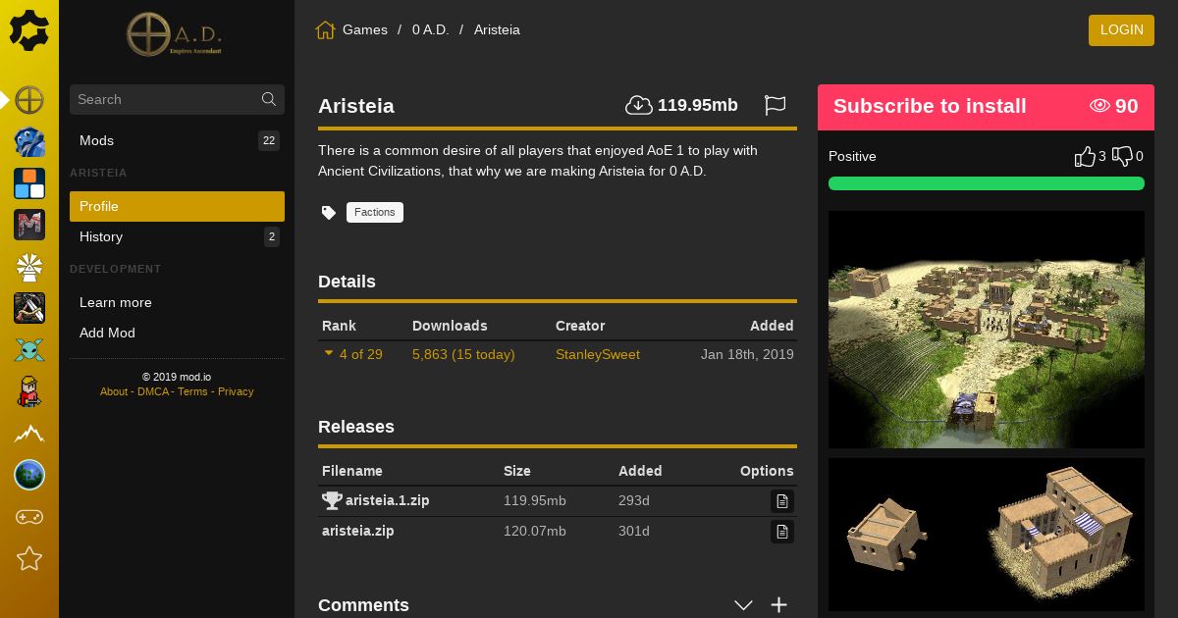Open the desert town screenshot thumbnail

(x=987, y=330)
